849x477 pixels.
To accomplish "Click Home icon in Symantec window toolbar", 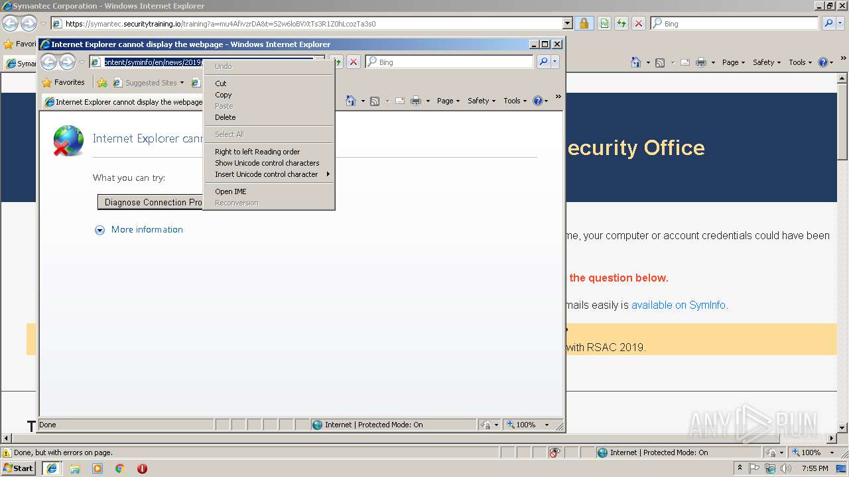I will pos(636,62).
